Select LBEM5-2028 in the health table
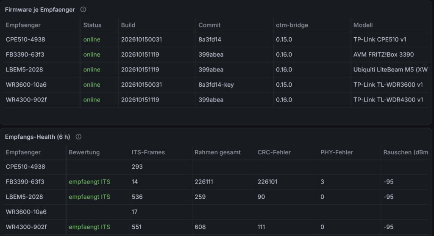Image resolution: width=434 pixels, height=236 pixels. [24, 197]
